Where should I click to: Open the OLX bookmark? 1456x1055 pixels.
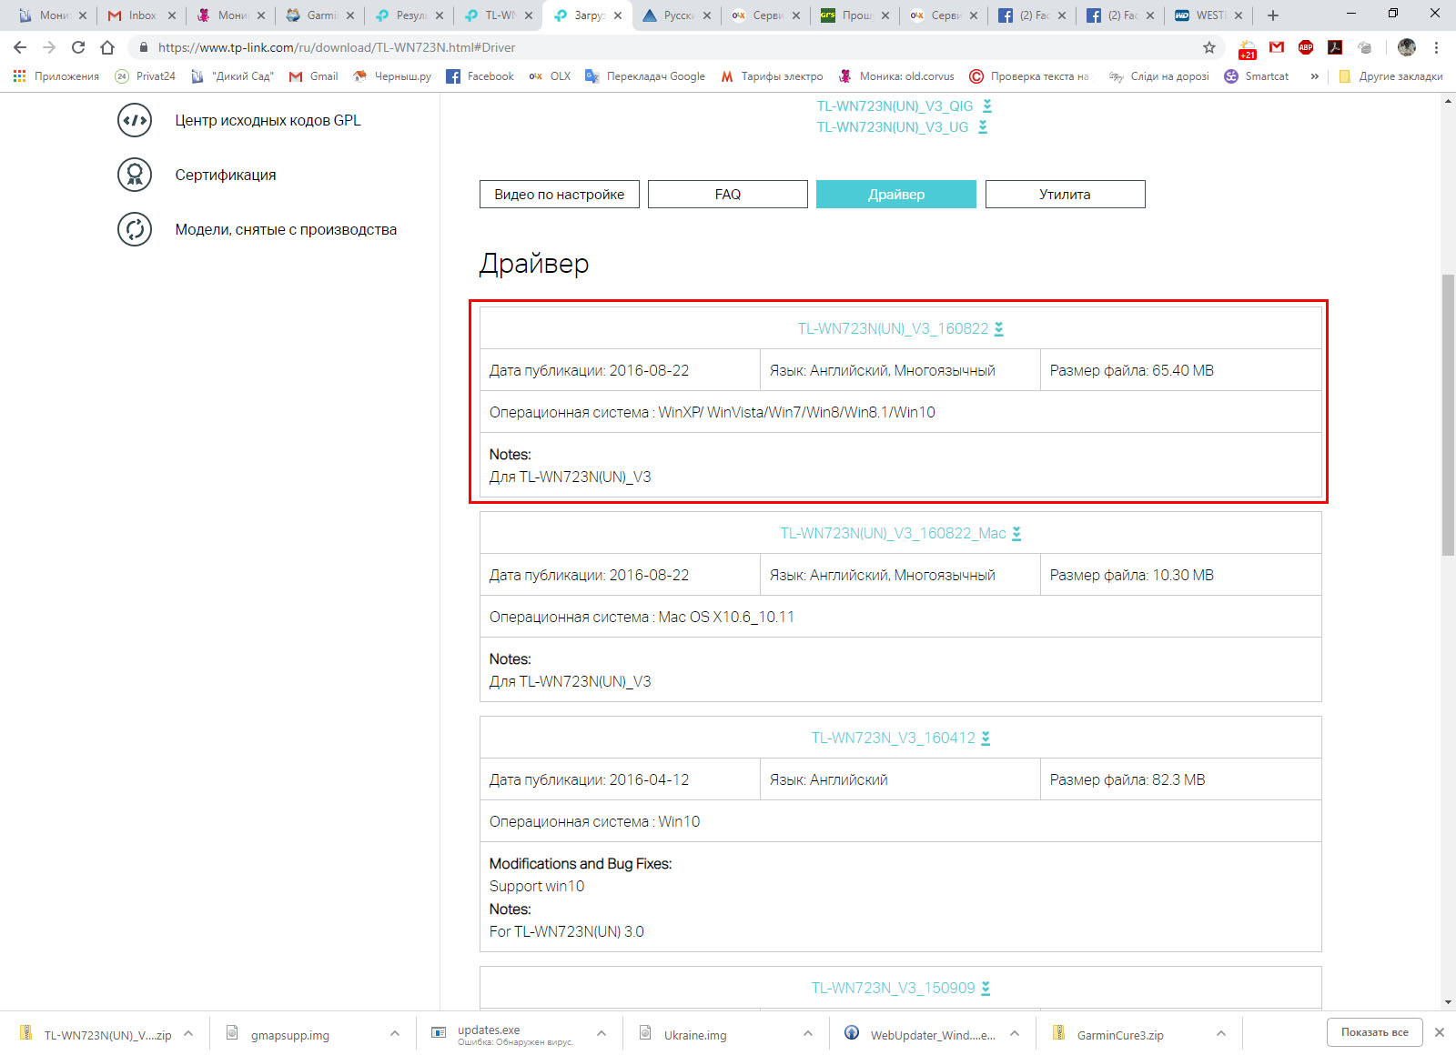(550, 76)
